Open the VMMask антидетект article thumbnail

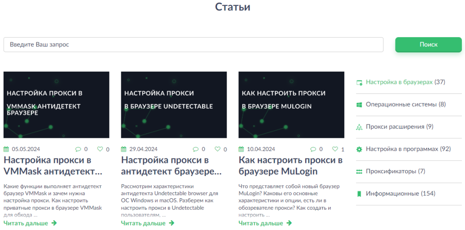pyautogui.click(x=56, y=105)
